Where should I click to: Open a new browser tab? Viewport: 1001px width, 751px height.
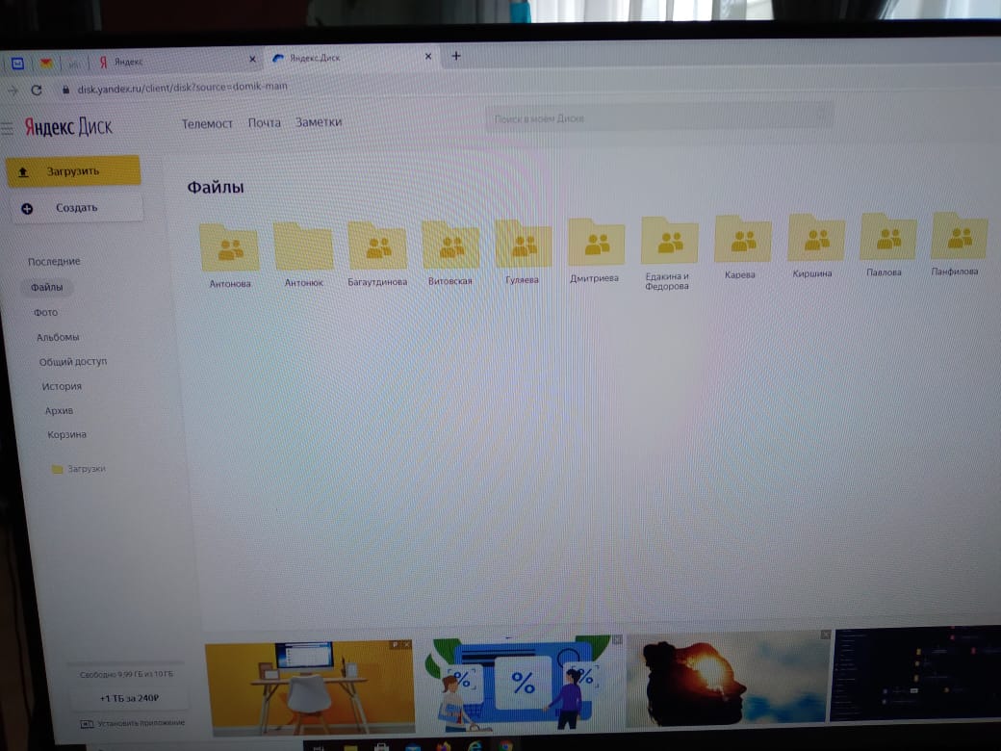(456, 56)
